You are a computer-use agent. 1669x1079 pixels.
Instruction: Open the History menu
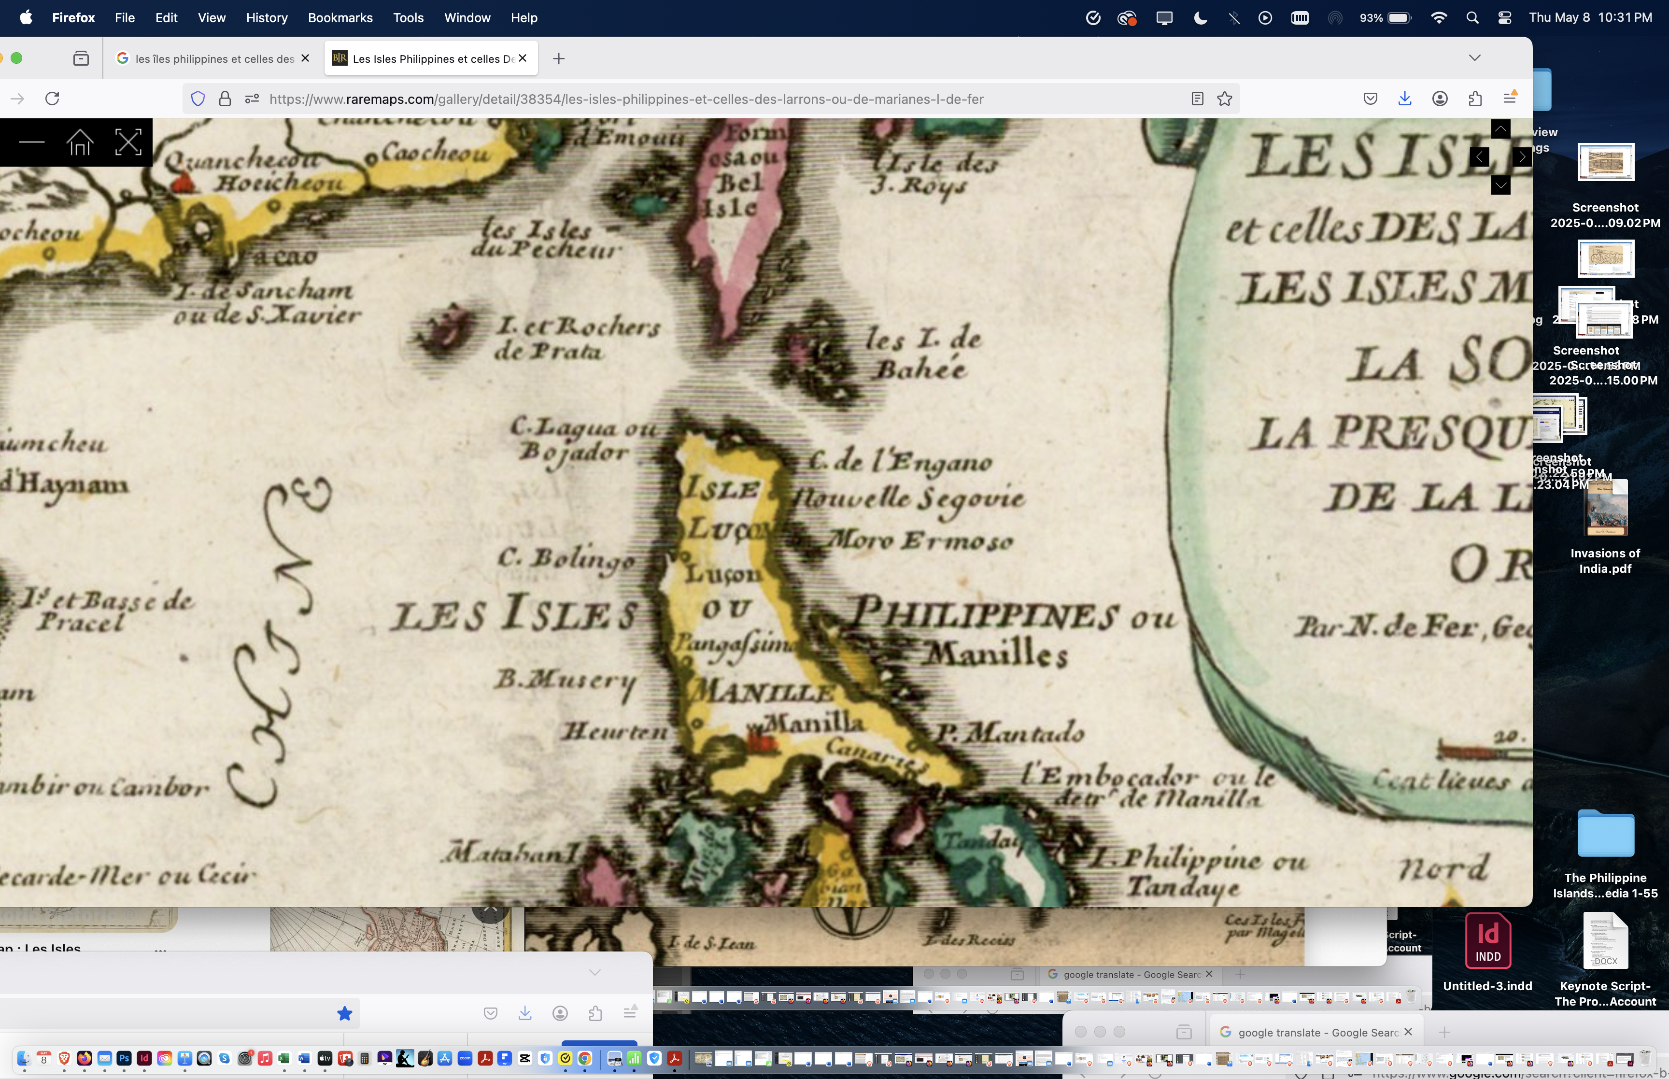(266, 17)
